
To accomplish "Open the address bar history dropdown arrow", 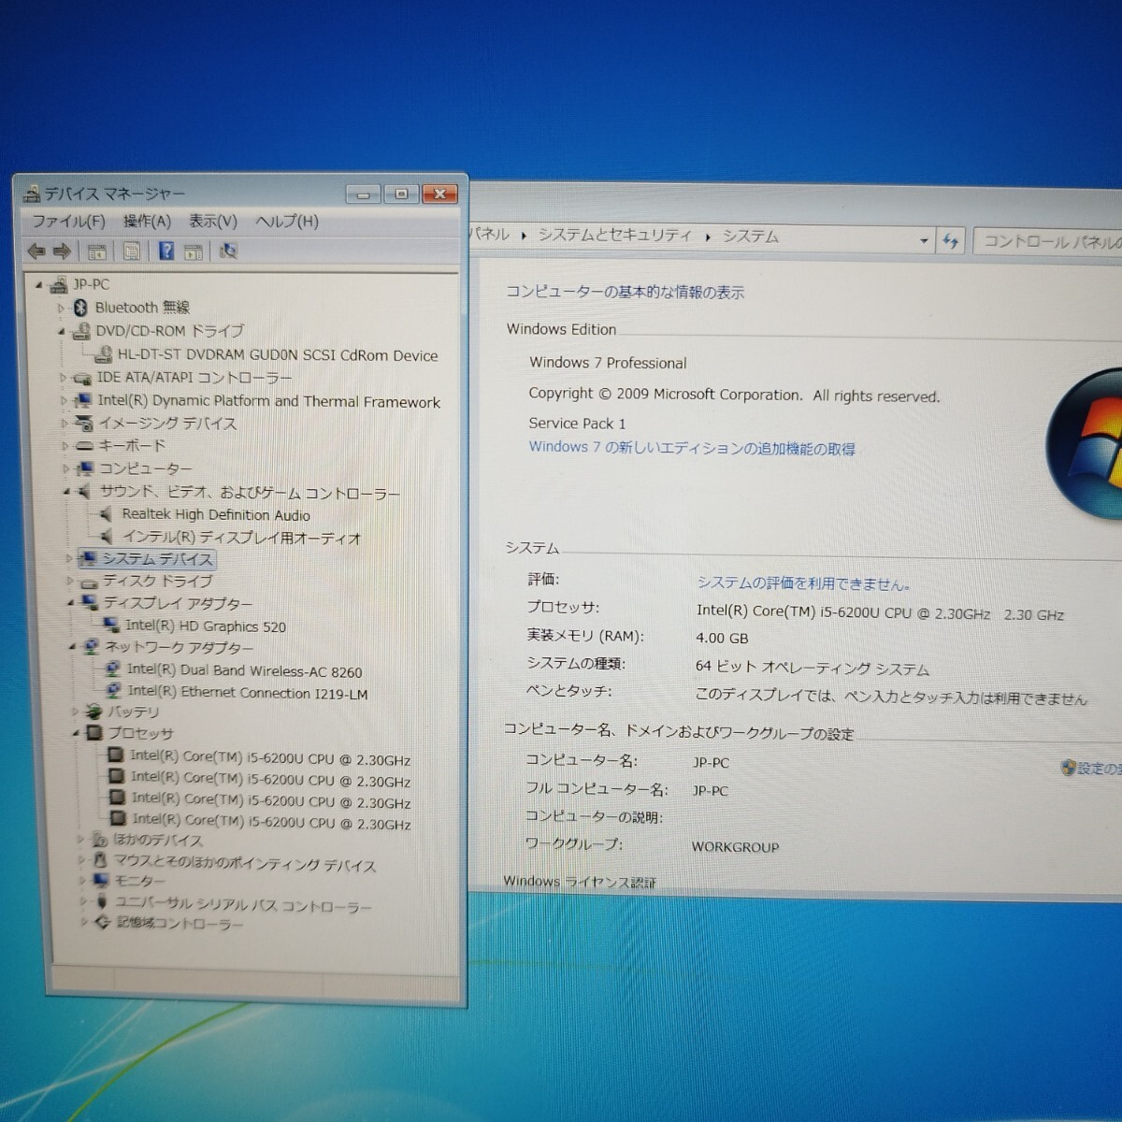I will pyautogui.click(x=924, y=240).
